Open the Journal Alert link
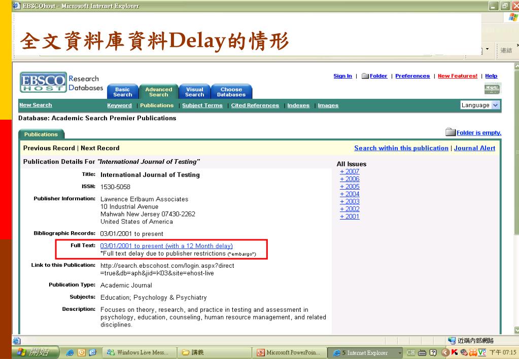Viewport: 519px width, 359px height. [x=474, y=148]
